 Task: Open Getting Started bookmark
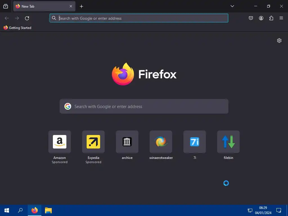pyautogui.click(x=17, y=28)
